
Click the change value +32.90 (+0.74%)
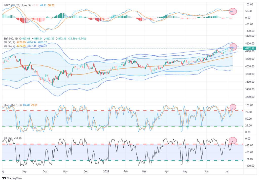[77, 39]
